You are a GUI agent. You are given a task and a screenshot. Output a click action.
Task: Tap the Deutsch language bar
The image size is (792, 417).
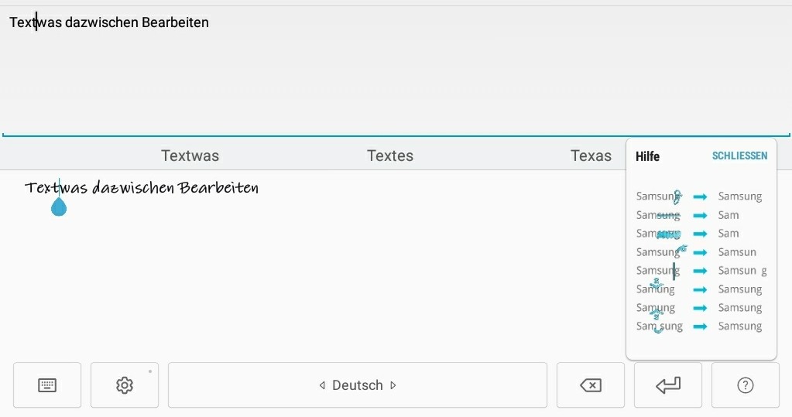[358, 385]
